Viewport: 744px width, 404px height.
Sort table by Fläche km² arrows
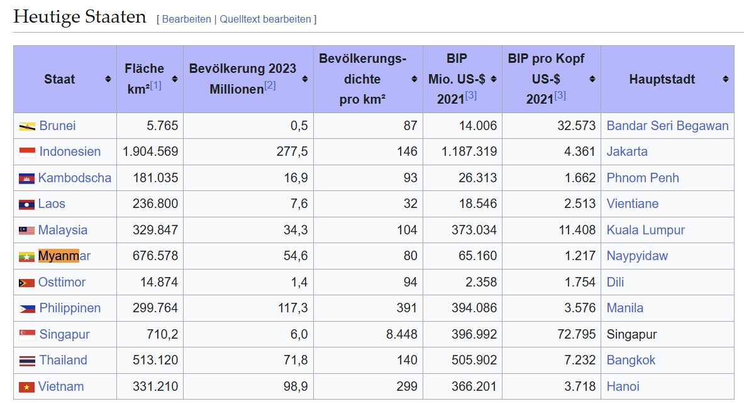click(x=175, y=79)
